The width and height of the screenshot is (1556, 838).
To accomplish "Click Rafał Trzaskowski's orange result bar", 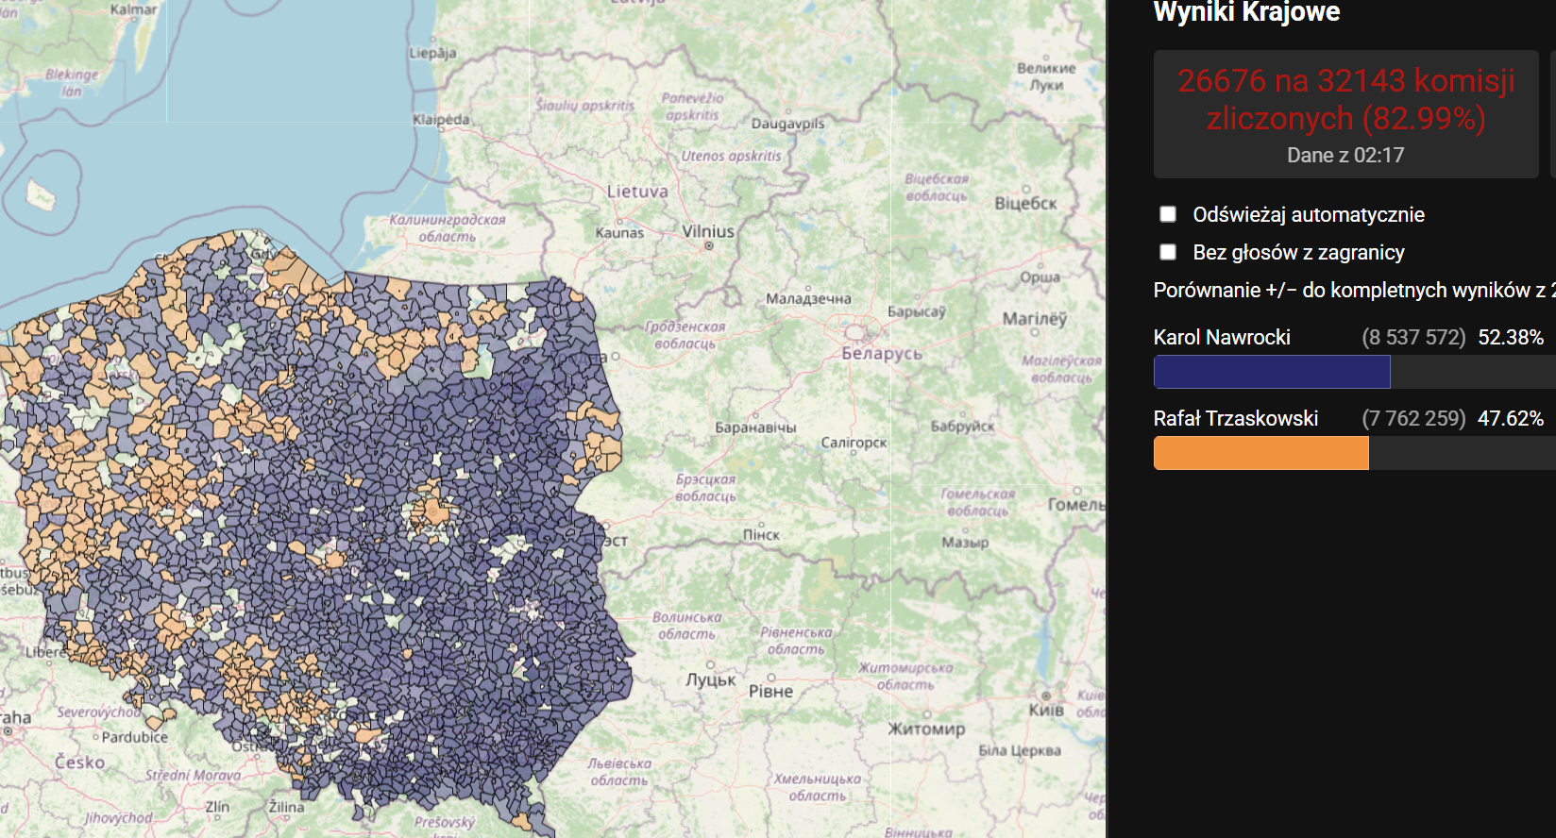I will pos(1260,453).
